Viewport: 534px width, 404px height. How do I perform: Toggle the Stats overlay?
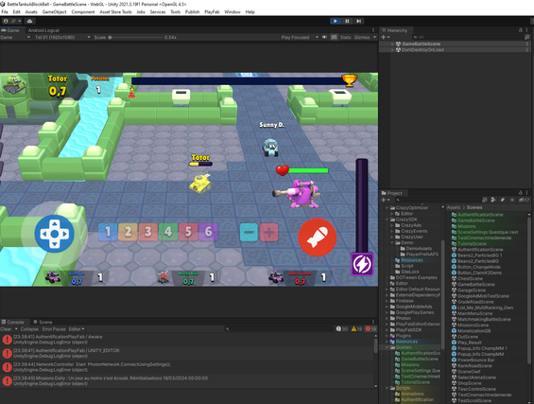tap(345, 37)
